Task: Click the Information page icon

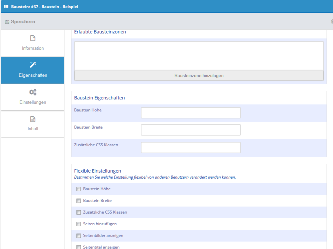Action: pos(33,38)
